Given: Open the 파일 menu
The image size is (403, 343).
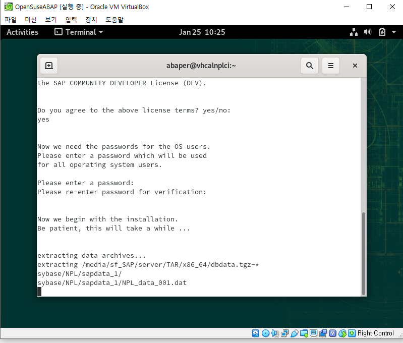Looking at the screenshot, I should 11,20.
